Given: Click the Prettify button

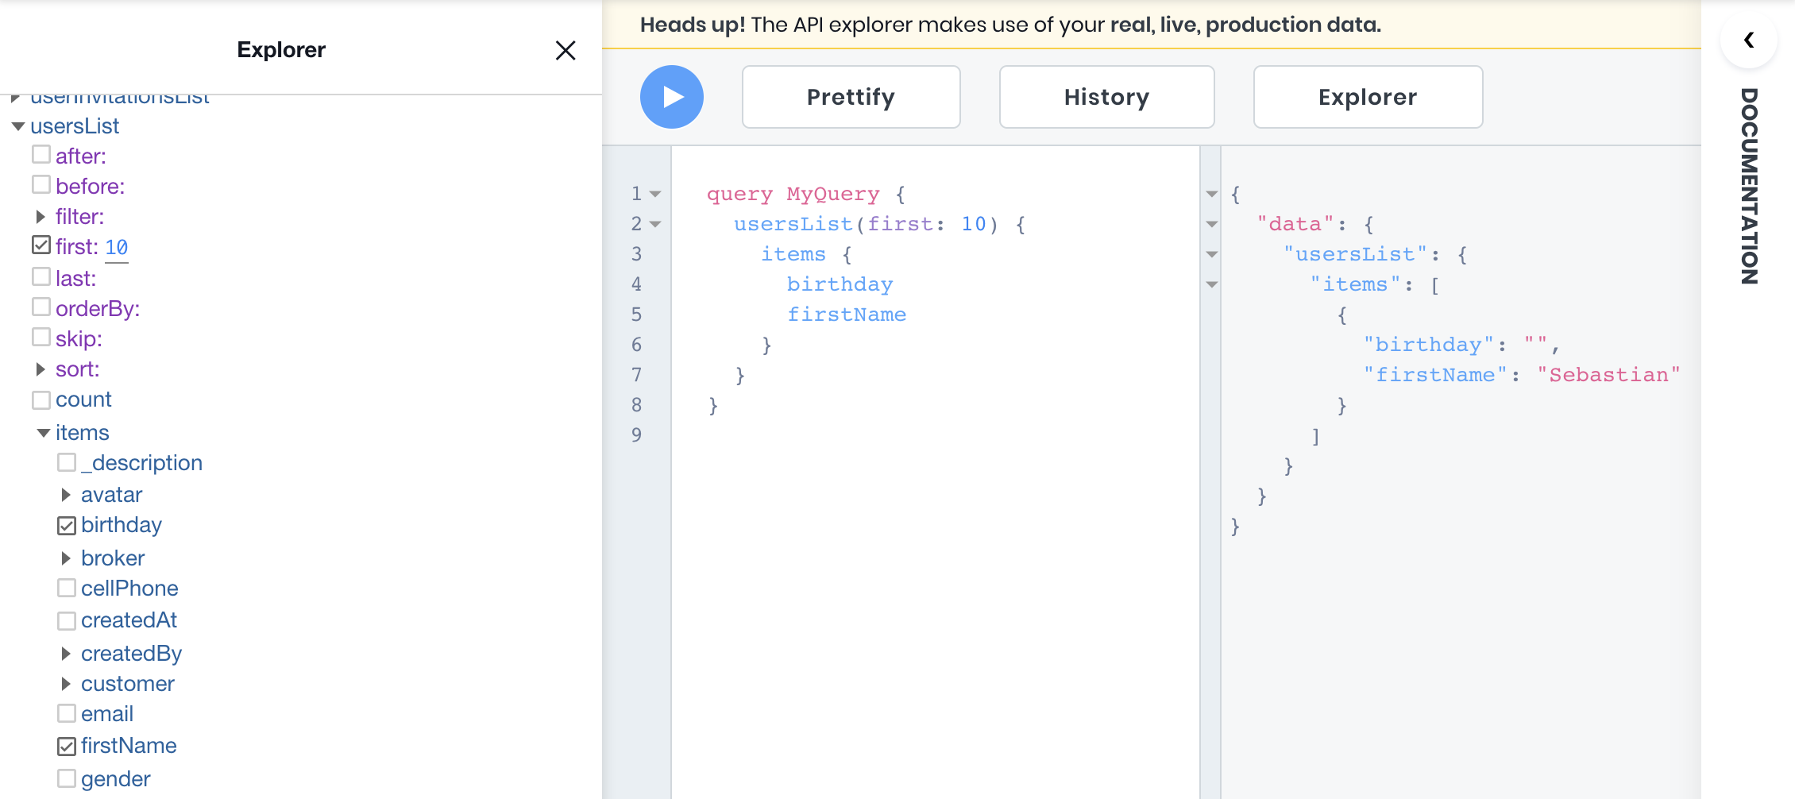Looking at the screenshot, I should 851,97.
